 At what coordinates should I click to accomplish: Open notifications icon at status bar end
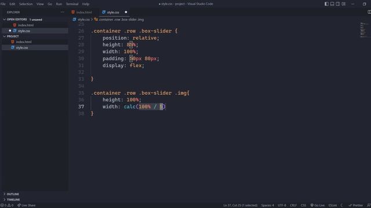point(369,205)
